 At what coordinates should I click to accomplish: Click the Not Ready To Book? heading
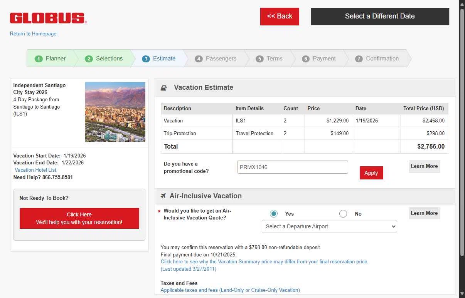(x=44, y=198)
